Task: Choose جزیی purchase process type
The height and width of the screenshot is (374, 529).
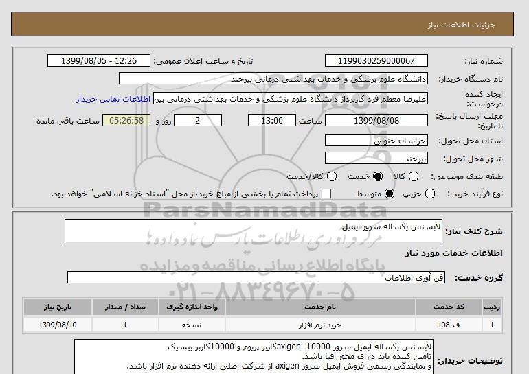Action: pos(430,194)
